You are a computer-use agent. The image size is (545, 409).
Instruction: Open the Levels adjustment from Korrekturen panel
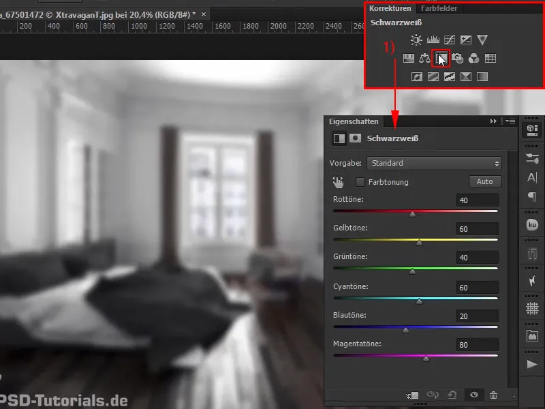[x=433, y=38]
